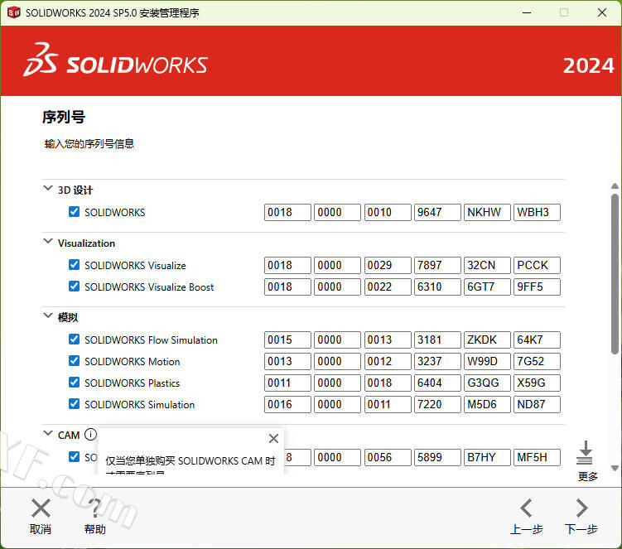Click the 取消 cancel X icon
The width and height of the screenshot is (622, 549).
tap(41, 508)
